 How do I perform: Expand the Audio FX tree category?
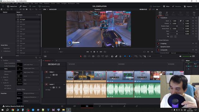pyautogui.click(x=2, y=83)
